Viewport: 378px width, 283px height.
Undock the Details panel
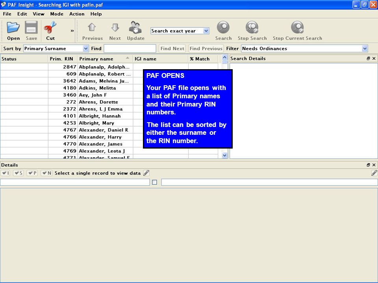point(368,165)
